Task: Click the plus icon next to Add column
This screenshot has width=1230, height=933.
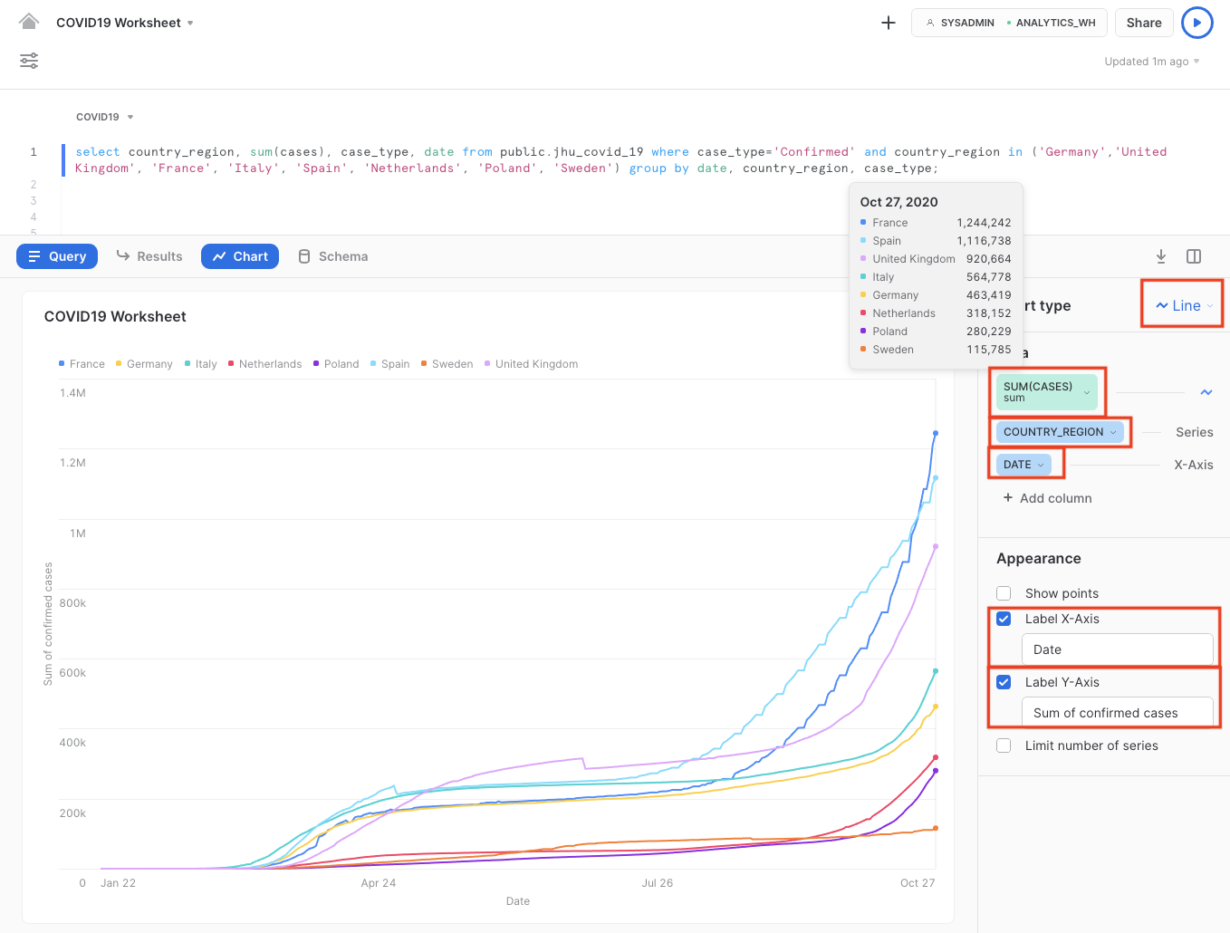Action: tap(1007, 497)
